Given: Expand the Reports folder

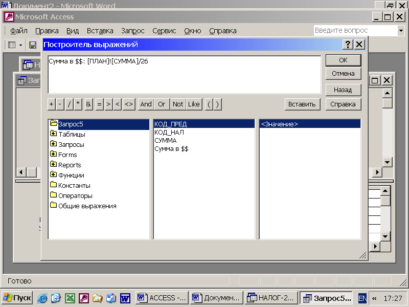Looking at the screenshot, I should 53,164.
